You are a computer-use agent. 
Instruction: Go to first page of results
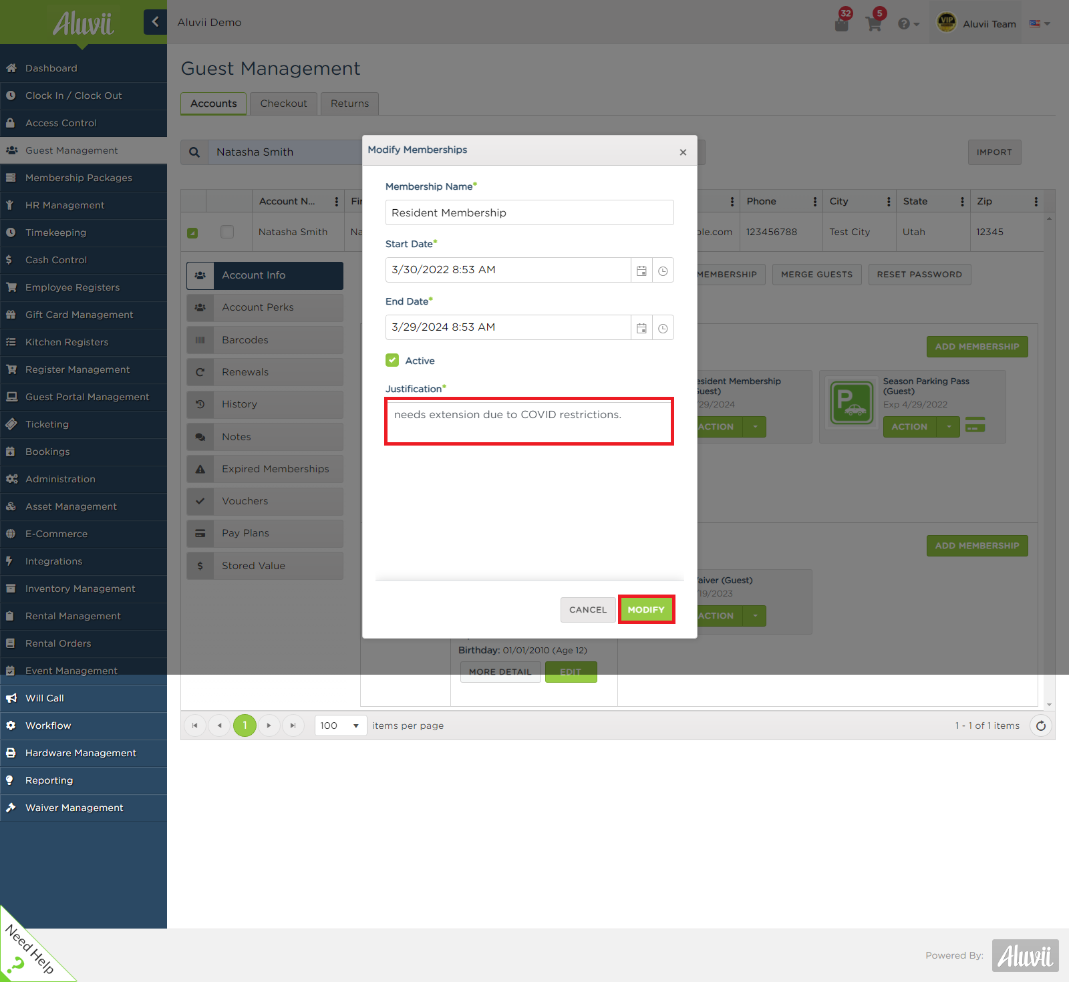pos(194,725)
